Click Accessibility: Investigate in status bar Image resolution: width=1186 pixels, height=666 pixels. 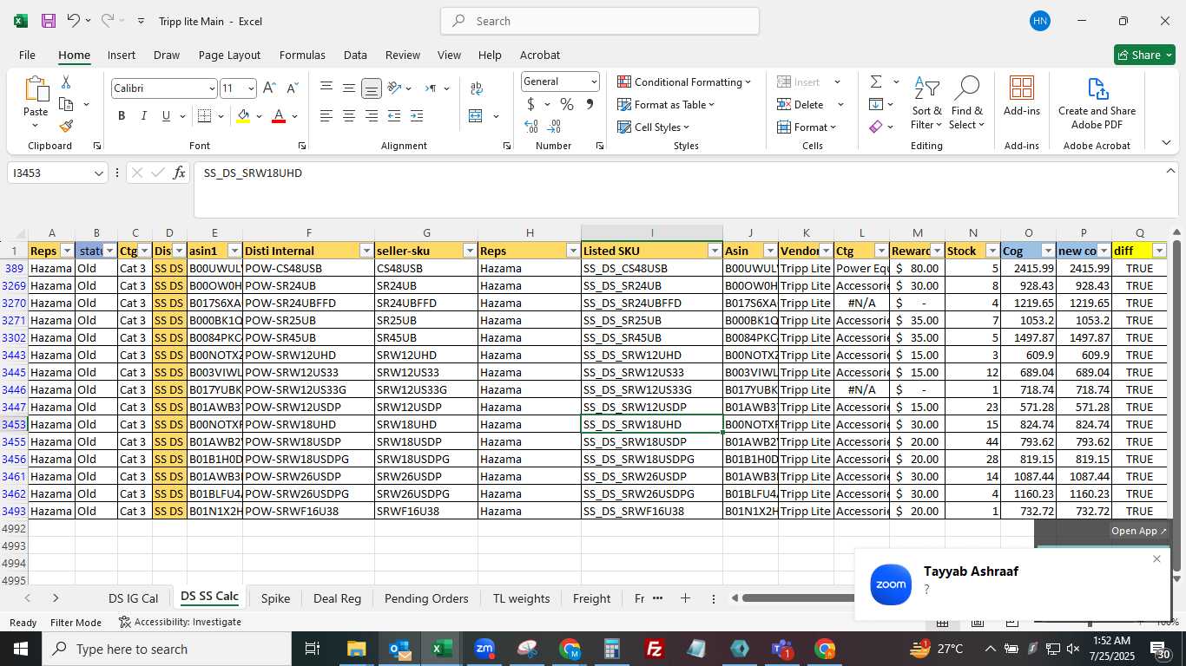click(x=181, y=622)
